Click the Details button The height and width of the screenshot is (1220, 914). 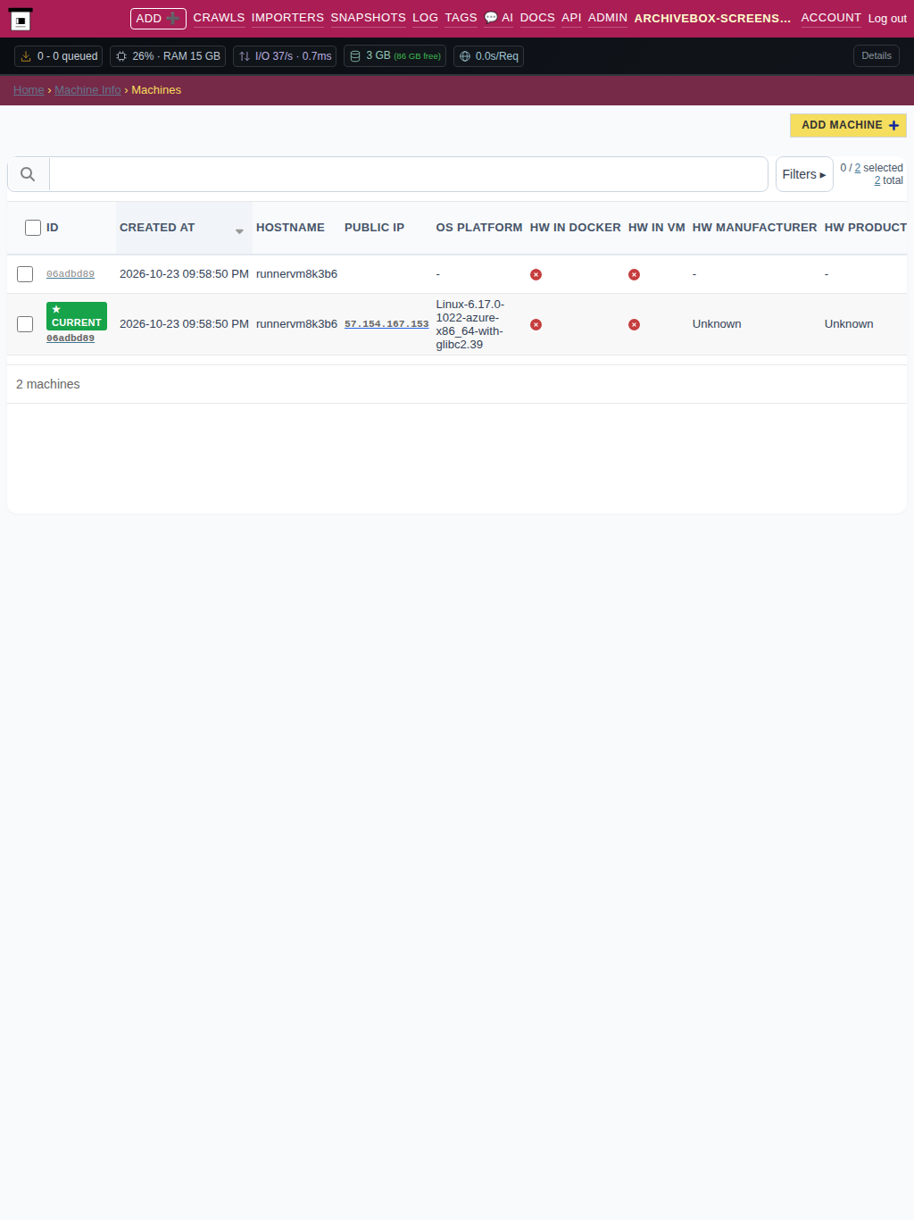[877, 56]
